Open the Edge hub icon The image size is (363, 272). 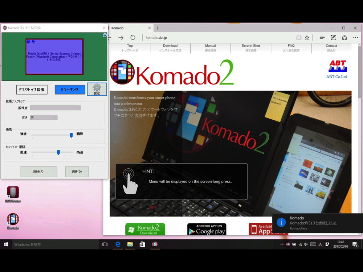(x=322, y=37)
